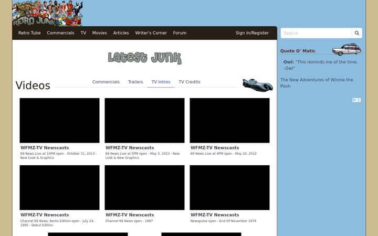
Task: Open the TV navigation item
Action: (x=83, y=33)
